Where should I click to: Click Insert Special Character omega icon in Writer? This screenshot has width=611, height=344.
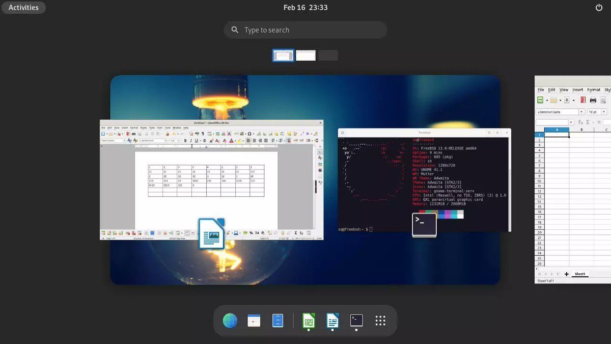249,134
